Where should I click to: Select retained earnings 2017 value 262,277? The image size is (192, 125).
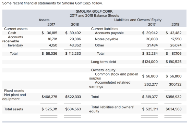151,84
